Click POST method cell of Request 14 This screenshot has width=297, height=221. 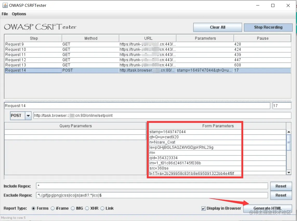tap(90, 70)
